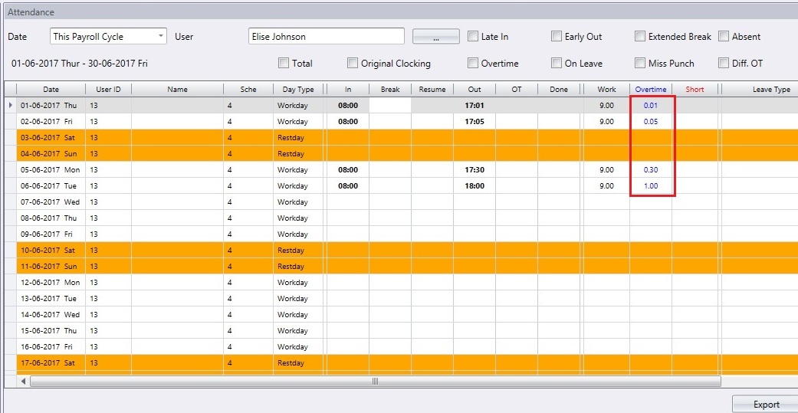Toggle the On Leave checkbox

(557, 63)
